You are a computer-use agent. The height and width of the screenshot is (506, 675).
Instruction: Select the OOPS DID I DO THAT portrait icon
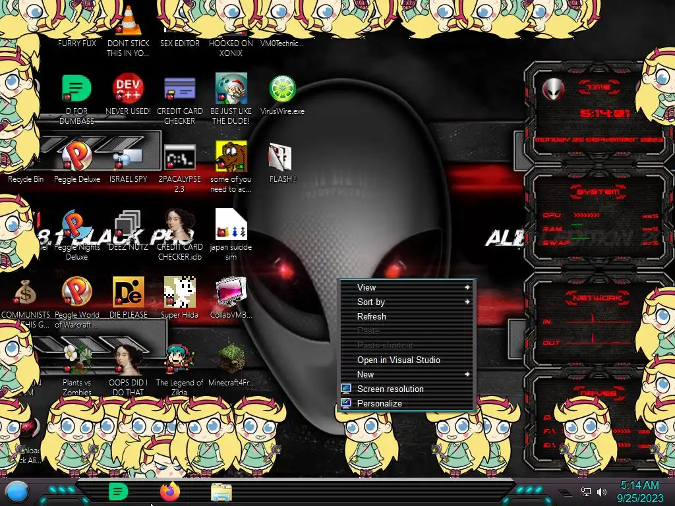click(129, 359)
